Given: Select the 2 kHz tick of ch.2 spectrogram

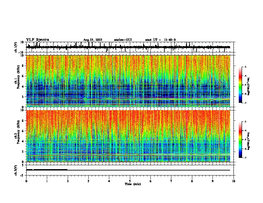Looking at the screenshot, I should coord(23,152).
